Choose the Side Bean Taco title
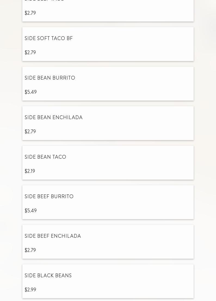 click(x=45, y=157)
